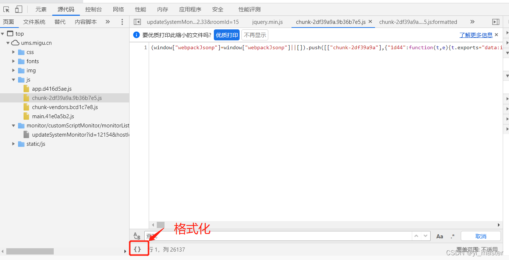
Task: Go to the previous search match
Action: [x=416, y=236]
